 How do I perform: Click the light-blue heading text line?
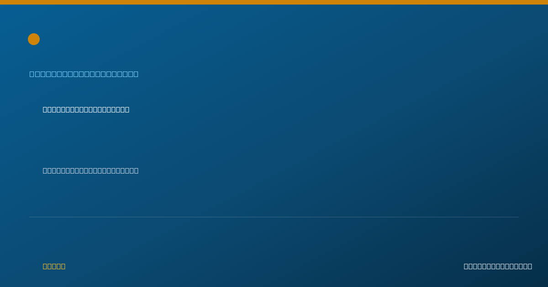[84, 74]
